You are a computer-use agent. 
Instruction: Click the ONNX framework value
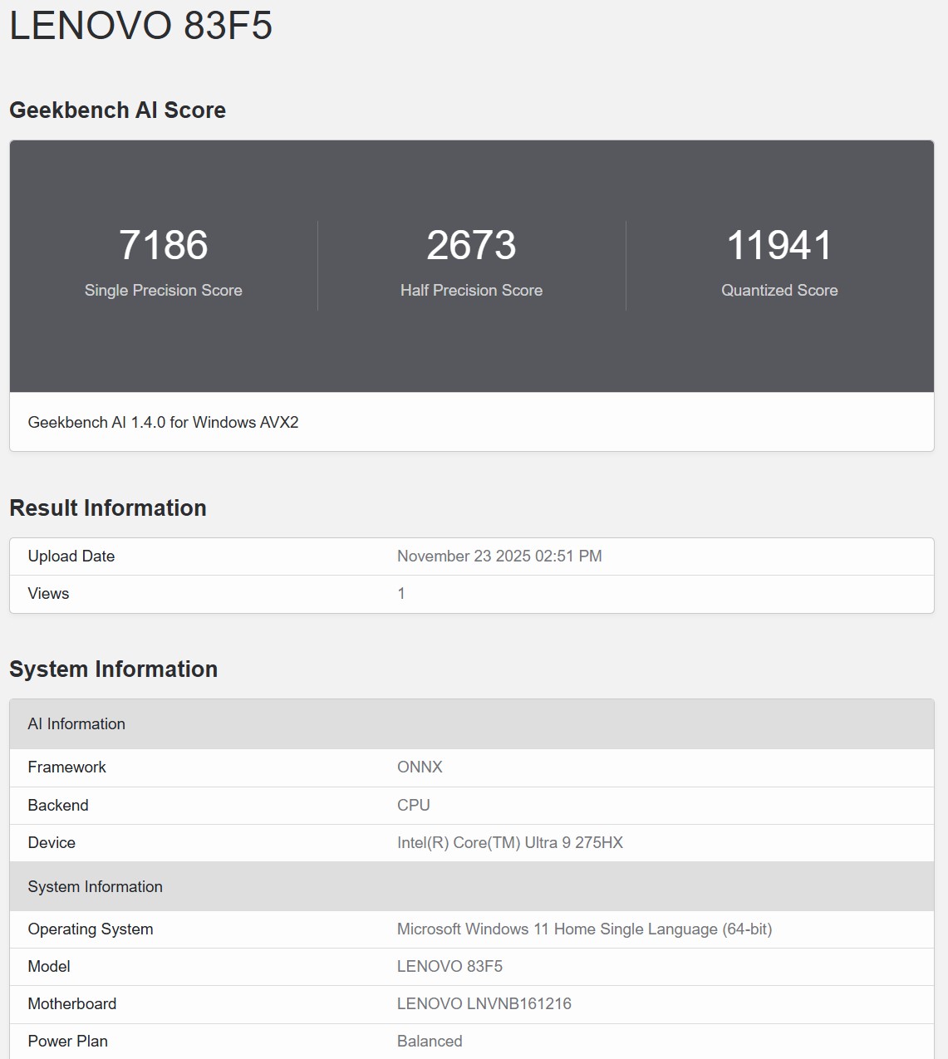420,767
